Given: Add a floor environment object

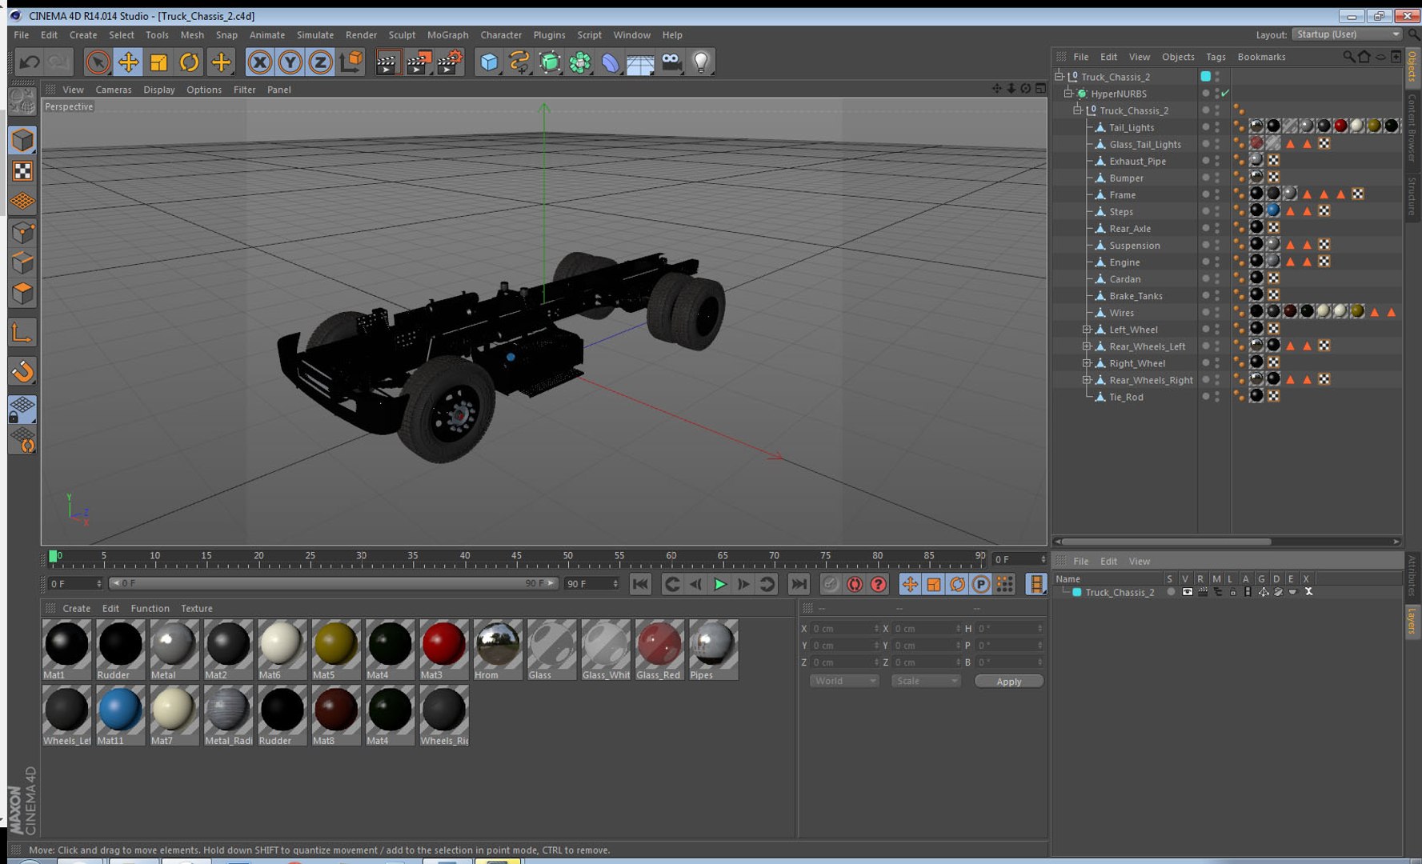Looking at the screenshot, I should (x=640, y=62).
